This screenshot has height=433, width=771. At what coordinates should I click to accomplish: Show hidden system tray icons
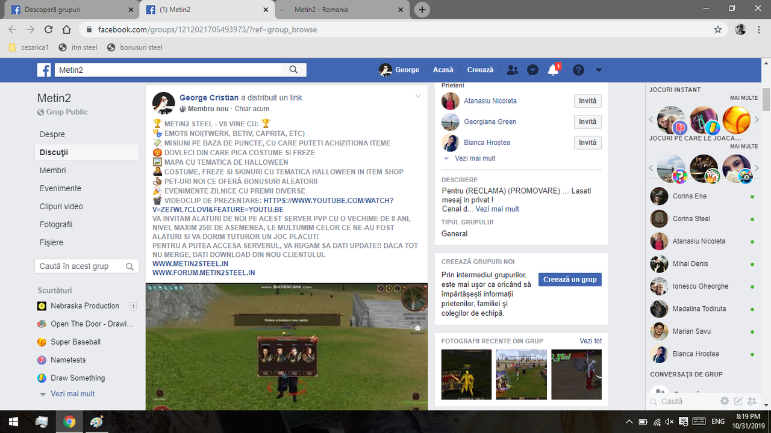629,422
